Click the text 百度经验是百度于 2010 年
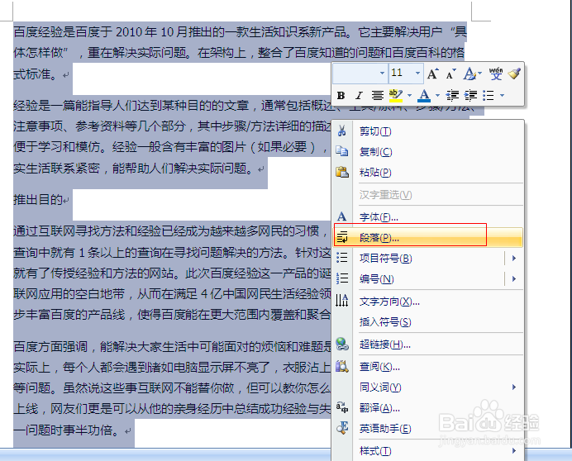Viewport: 572px width, 461px height. coord(85,32)
